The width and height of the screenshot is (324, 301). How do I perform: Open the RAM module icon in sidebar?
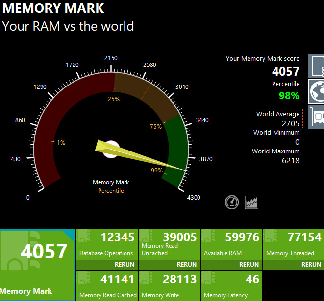click(316, 66)
